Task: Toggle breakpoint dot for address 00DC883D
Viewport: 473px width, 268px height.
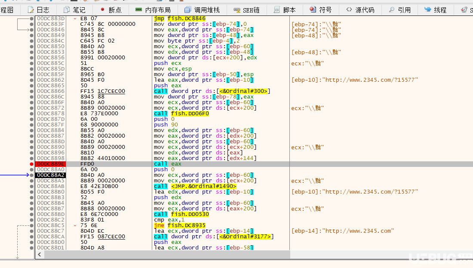Action: click(x=31, y=18)
